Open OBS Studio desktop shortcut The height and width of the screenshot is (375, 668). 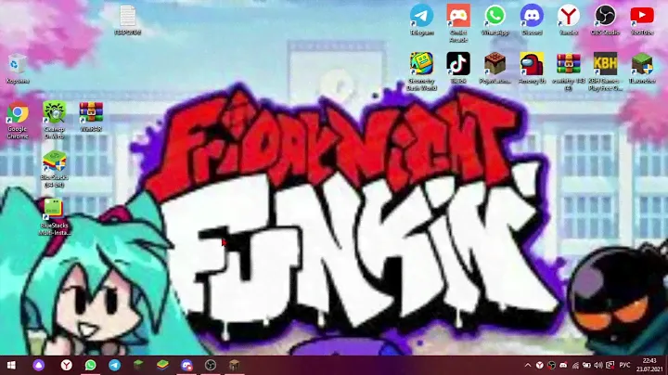coord(605,17)
